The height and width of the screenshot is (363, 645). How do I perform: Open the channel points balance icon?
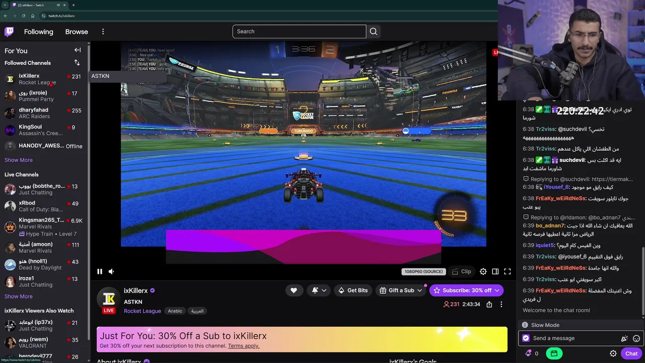tap(532, 353)
